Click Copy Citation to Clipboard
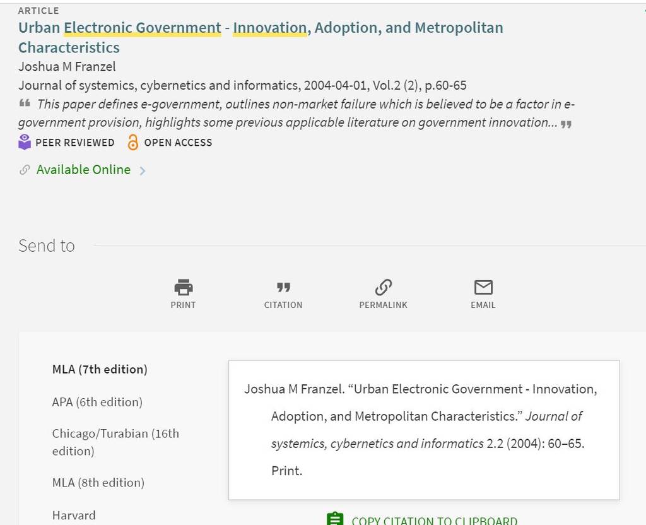Screen dimensions: 646x525 tap(434, 521)
